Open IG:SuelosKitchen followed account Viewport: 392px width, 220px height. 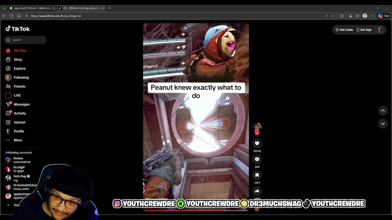pyautogui.click(x=21, y=187)
